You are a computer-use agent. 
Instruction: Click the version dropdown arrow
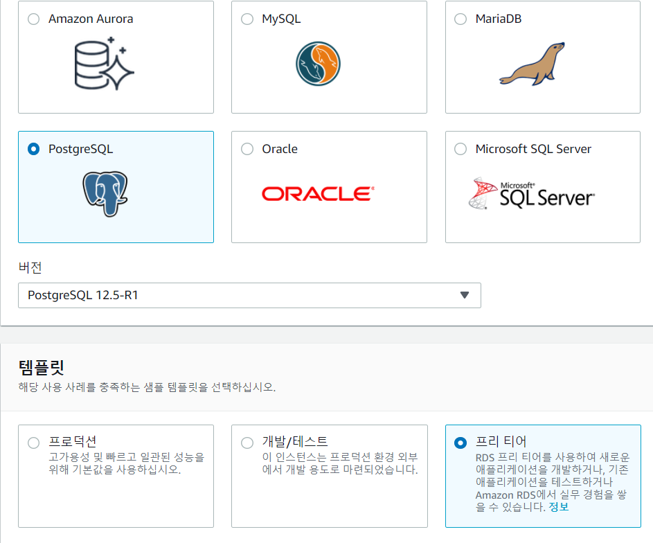click(465, 295)
